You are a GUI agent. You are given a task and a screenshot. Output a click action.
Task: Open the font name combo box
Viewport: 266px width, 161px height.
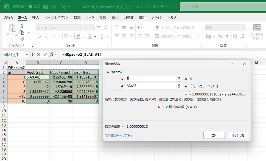point(60,28)
